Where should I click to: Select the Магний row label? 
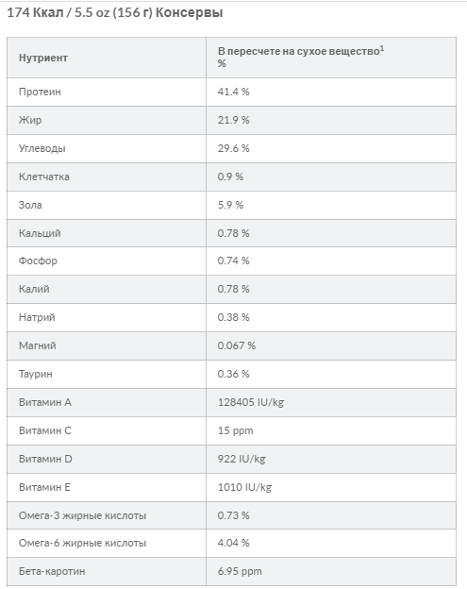point(38,345)
